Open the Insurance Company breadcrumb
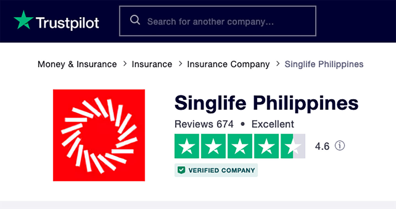The width and height of the screenshot is (396, 209). click(228, 64)
